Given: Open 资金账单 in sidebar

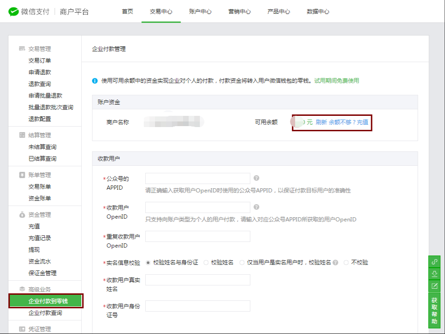Looking at the screenshot, I should 39,198.
